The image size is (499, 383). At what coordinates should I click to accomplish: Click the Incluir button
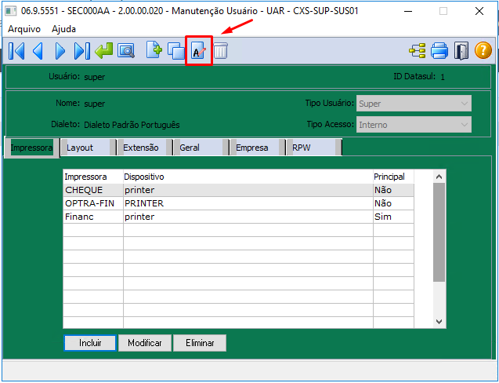point(90,343)
